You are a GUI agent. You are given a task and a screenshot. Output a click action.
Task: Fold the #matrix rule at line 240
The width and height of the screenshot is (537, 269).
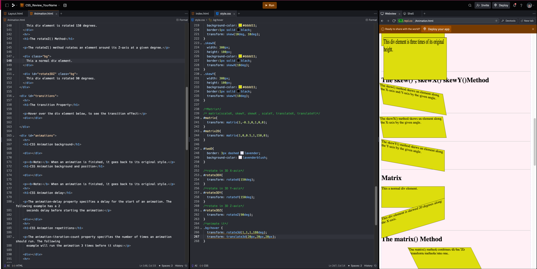201,118
